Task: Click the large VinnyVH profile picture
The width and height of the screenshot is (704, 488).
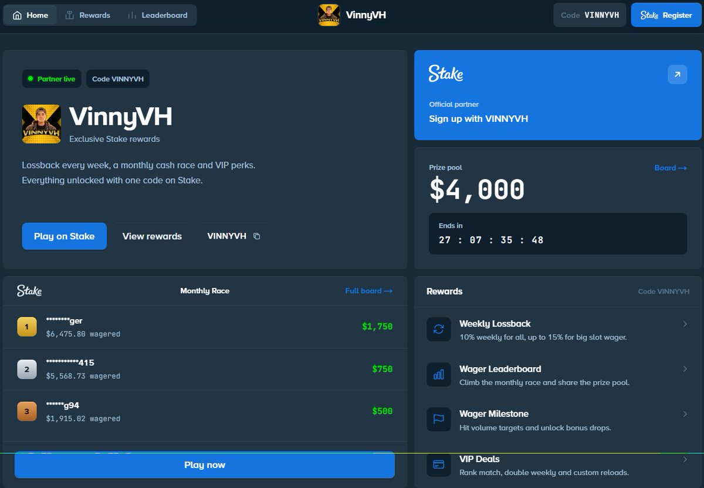Action: pos(42,124)
